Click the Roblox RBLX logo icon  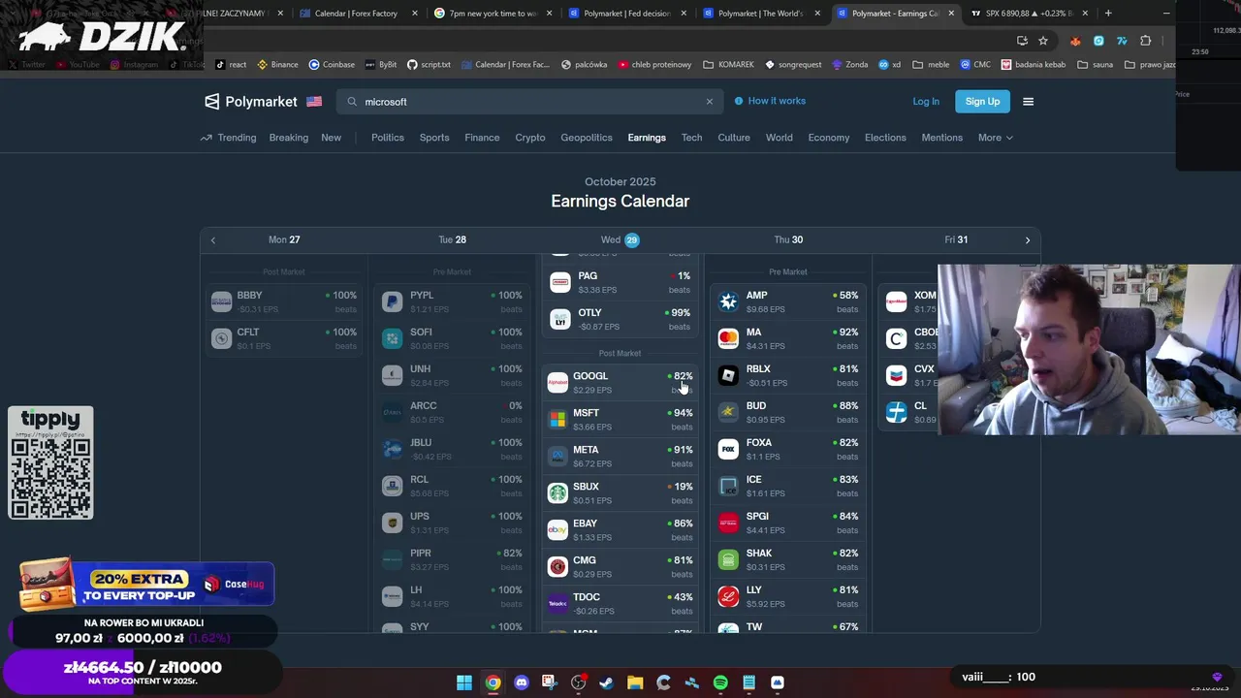pos(728,375)
